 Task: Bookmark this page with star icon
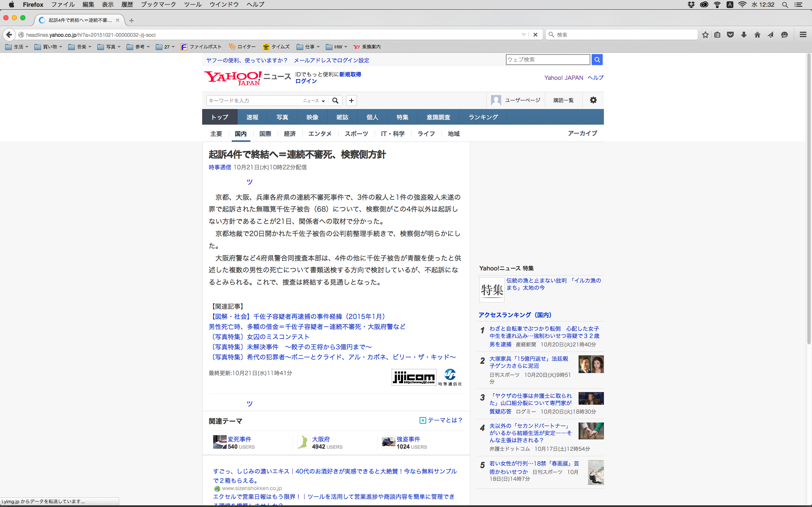click(705, 35)
